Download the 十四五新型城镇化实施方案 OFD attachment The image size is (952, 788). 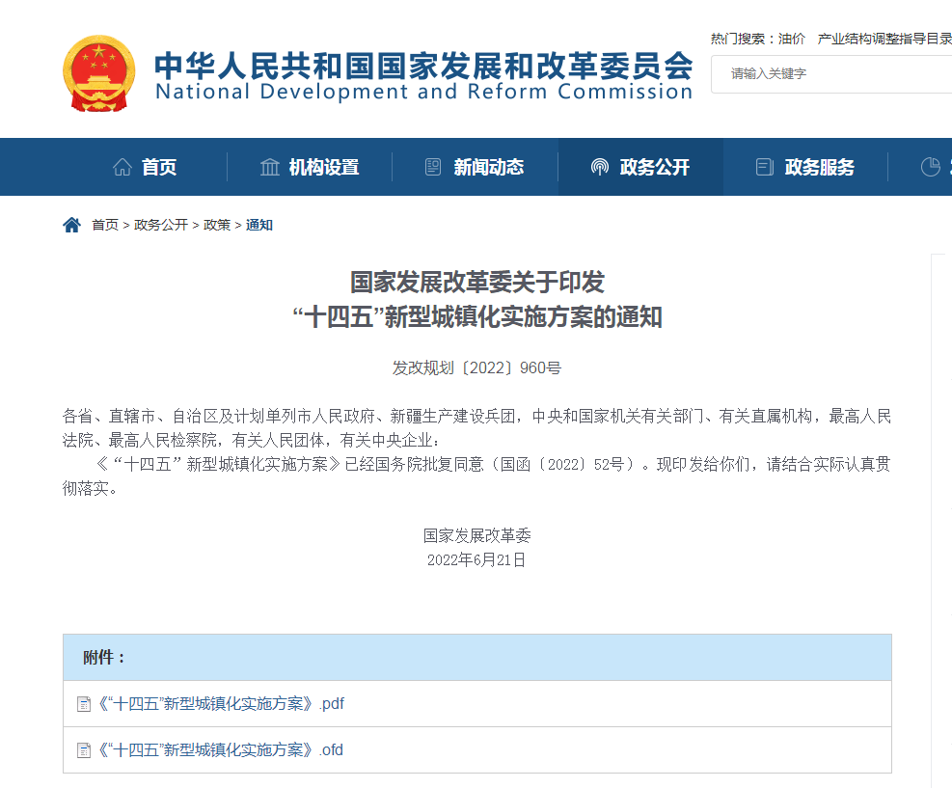(x=220, y=749)
